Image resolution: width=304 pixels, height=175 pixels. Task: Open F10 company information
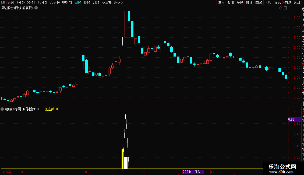click(x=268, y=2)
